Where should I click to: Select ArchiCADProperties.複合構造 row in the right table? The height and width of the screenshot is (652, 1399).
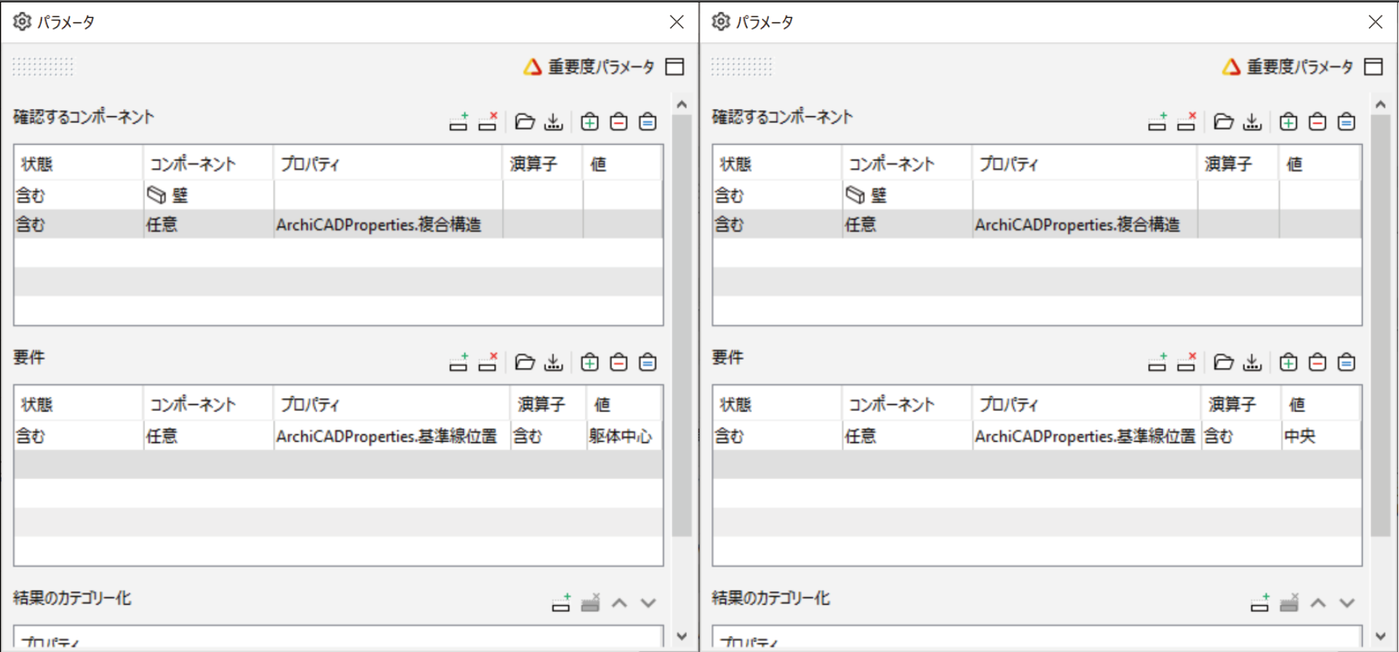1037,224
